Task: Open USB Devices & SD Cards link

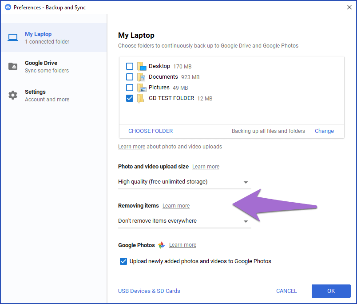Action: [149, 291]
